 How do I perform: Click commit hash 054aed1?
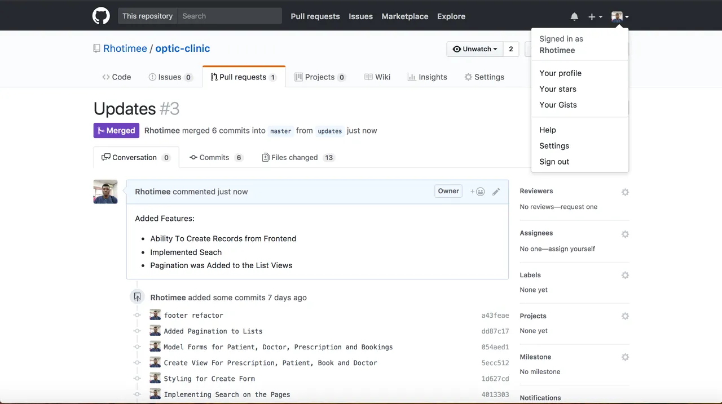coord(495,347)
